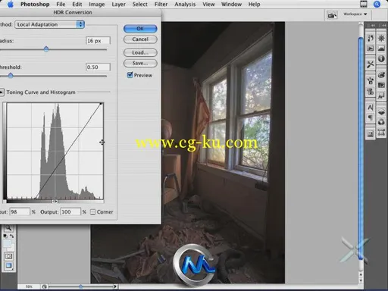Open the Analysis menu

(185, 5)
